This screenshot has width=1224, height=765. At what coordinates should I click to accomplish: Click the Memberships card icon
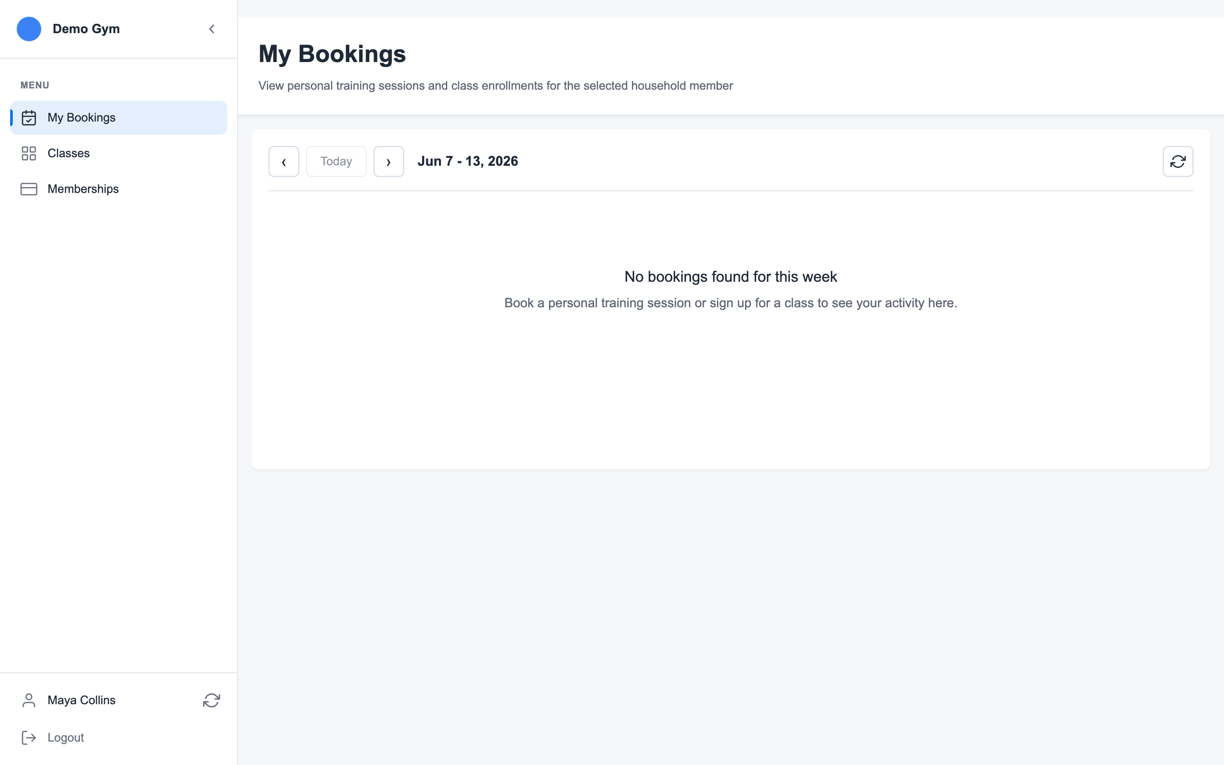point(29,189)
